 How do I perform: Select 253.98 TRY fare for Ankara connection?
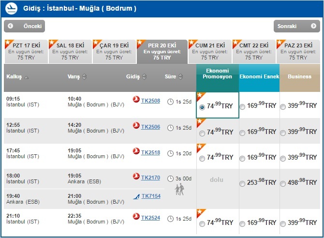(x=242, y=184)
